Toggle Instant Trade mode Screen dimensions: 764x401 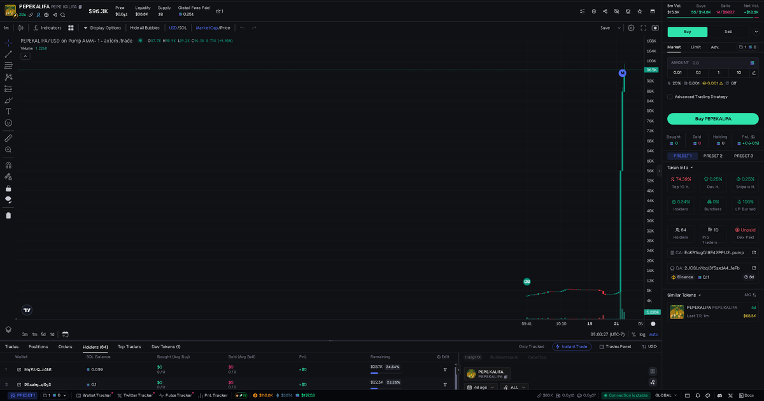pos(572,346)
